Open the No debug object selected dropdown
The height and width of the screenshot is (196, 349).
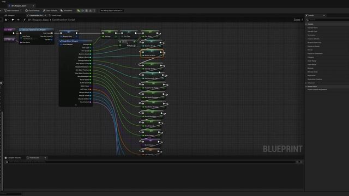point(111,10)
